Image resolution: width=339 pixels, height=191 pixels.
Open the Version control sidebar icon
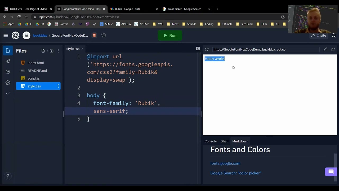point(8,61)
